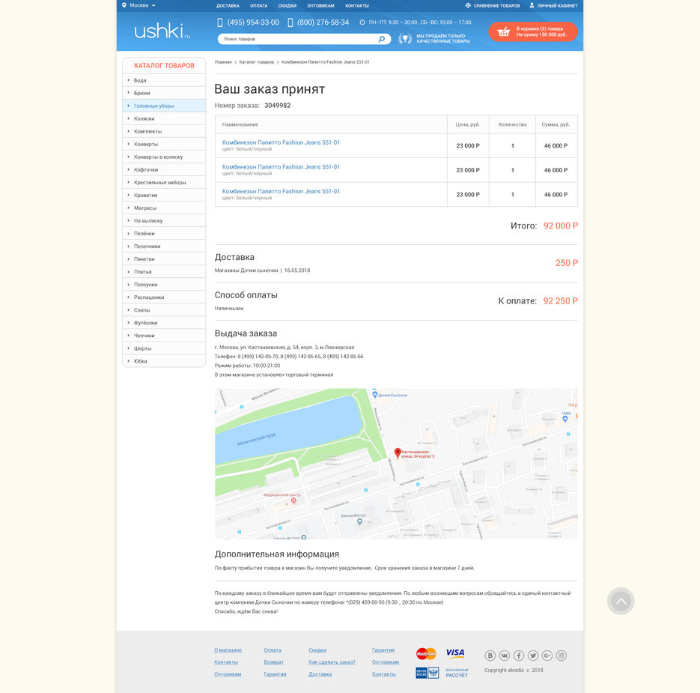Open the VKontakte 'B' icon in the footer

pos(490,656)
